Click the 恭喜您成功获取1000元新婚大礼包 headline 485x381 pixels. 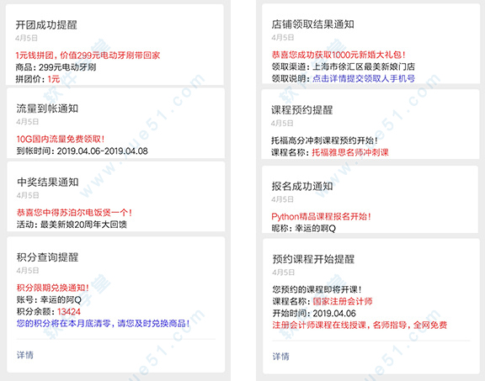[338, 55]
